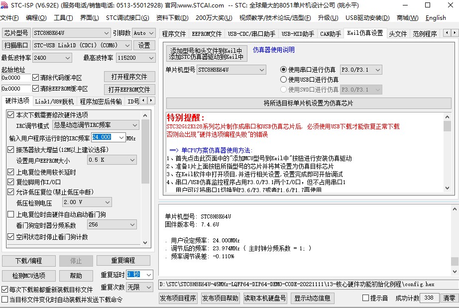The height and width of the screenshot is (308, 459).
Task: Toggle 每次下载前都重新装载目标文件 checkbox
Action: (4, 289)
